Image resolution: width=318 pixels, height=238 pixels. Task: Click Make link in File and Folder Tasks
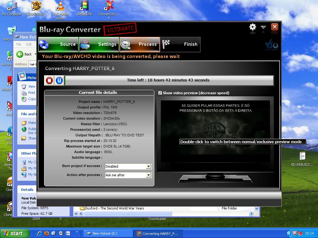pos(32,123)
